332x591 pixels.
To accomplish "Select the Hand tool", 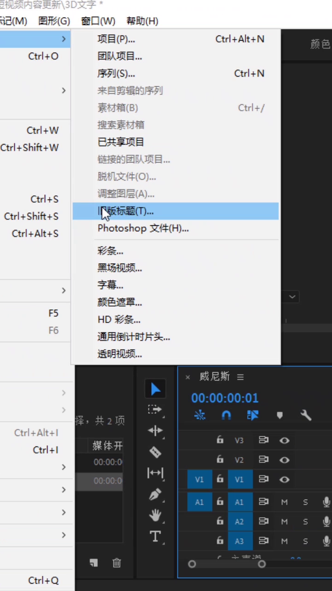I will click(x=155, y=516).
